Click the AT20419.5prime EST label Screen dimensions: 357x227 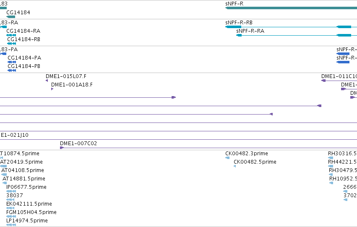[21, 162]
